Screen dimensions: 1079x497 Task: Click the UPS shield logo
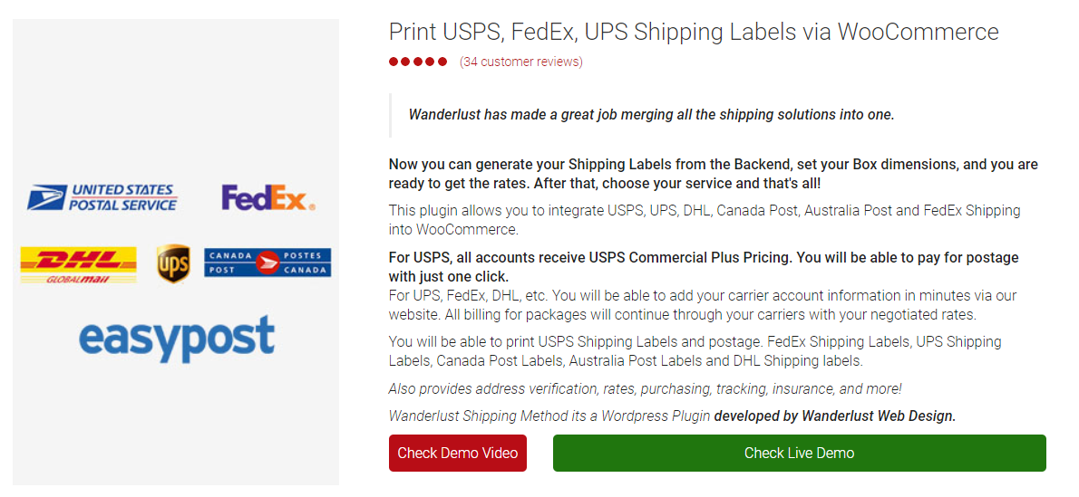173,264
